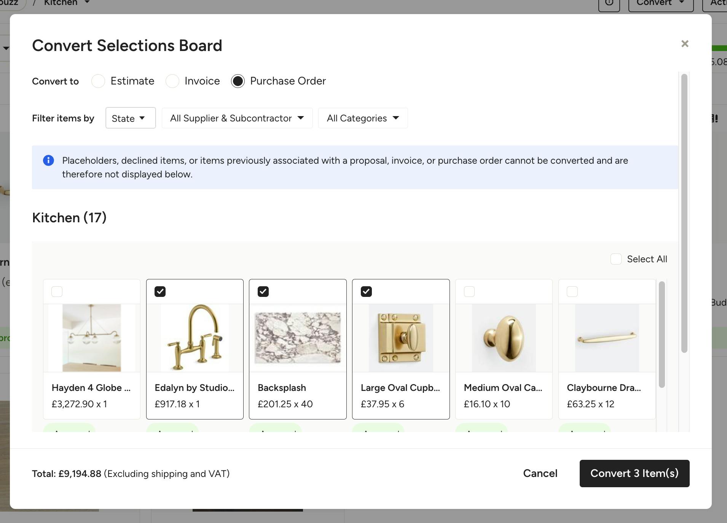The width and height of the screenshot is (727, 523).
Task: Open the Convert dropdown in the background header
Action: pos(661,4)
